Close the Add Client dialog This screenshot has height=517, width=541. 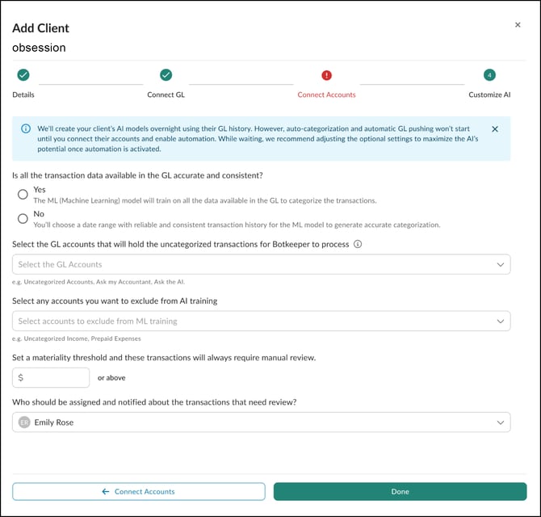[x=518, y=25]
